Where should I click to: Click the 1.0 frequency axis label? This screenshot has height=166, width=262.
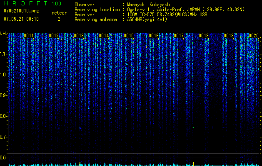coord(3,75)
